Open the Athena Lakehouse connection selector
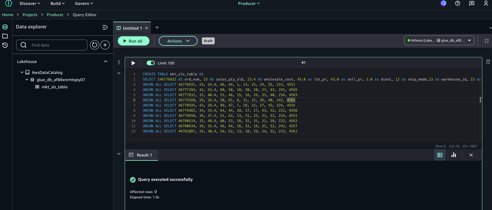This screenshot has width=492, height=210. (x=439, y=40)
